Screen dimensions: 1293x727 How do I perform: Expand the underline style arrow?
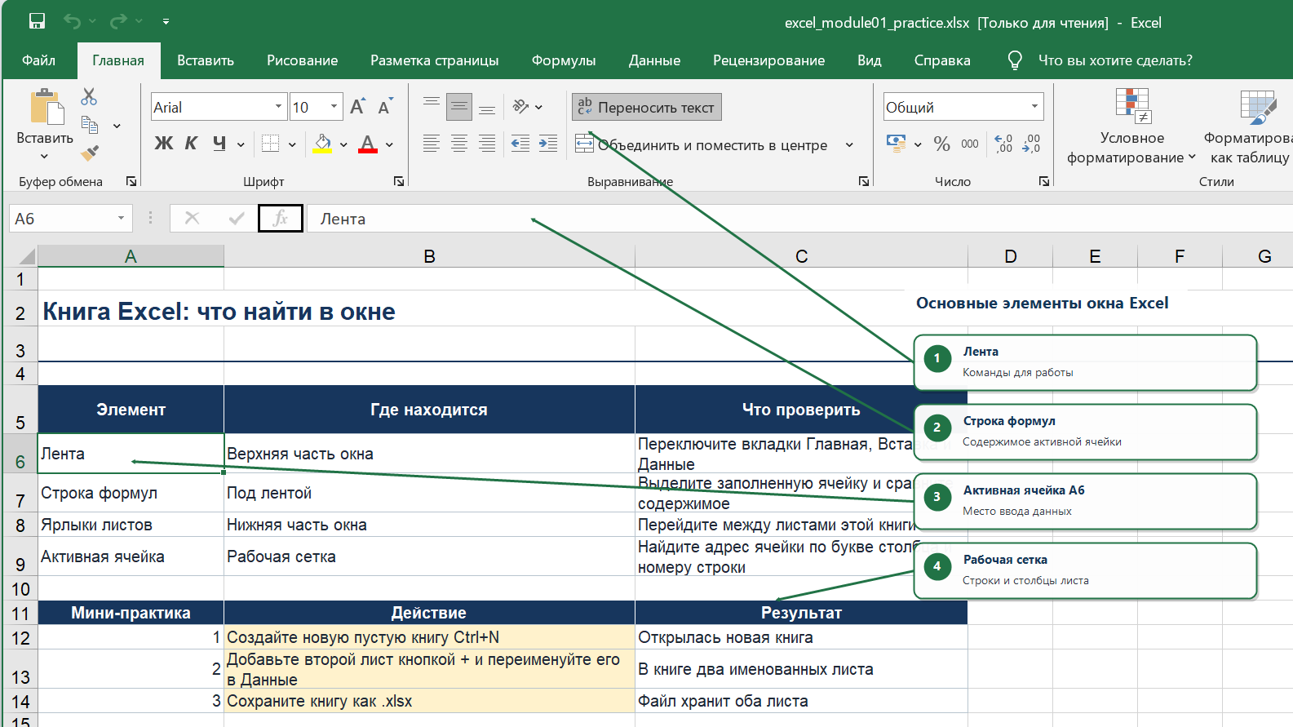241,144
